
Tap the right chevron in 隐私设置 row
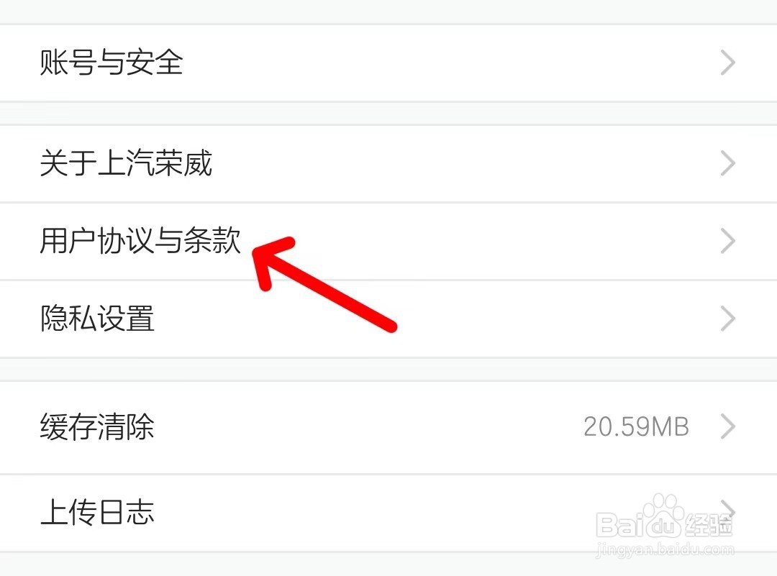pos(727,318)
